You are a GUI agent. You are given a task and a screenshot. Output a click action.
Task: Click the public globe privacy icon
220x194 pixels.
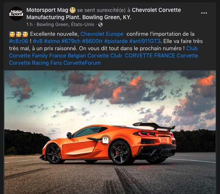(x=100, y=25)
